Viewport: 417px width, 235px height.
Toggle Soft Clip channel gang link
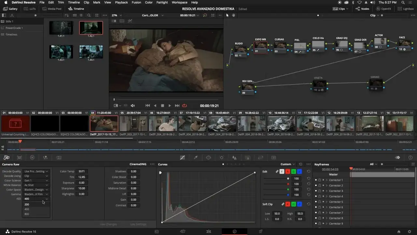282,204
